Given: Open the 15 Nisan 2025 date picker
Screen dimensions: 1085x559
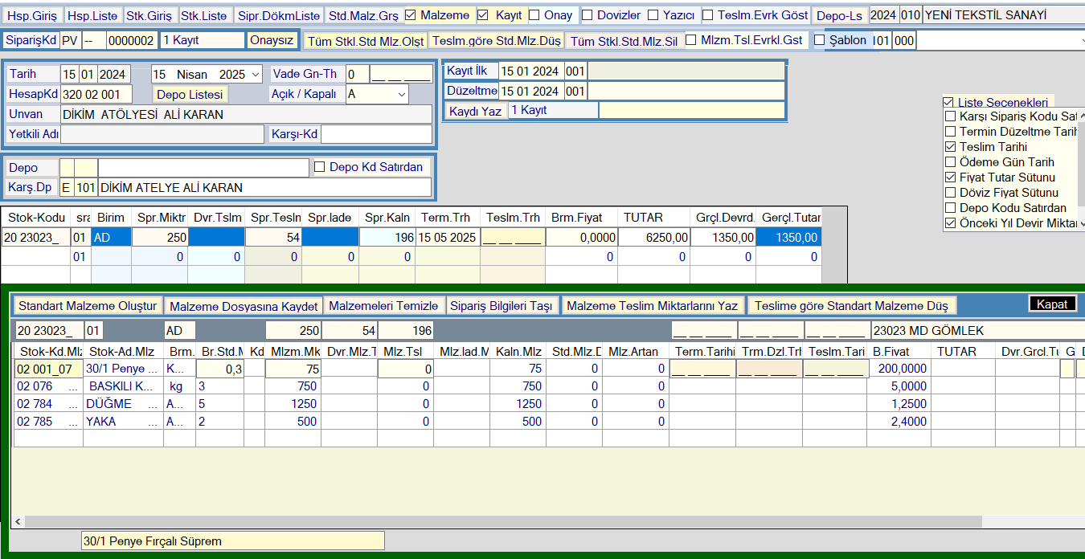Looking at the screenshot, I should tap(256, 74).
